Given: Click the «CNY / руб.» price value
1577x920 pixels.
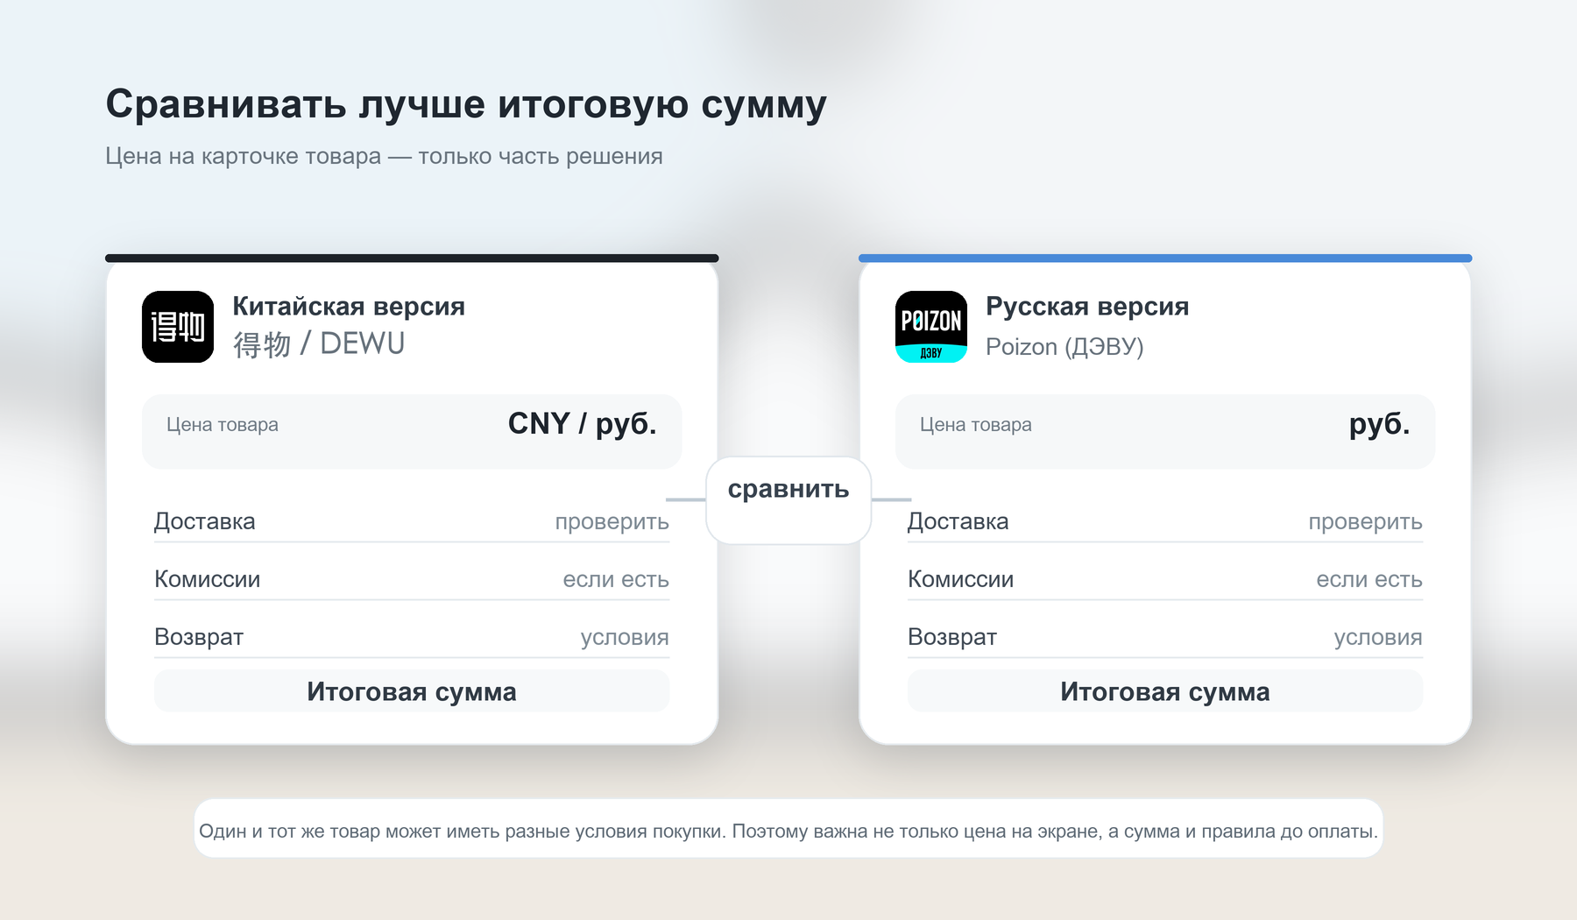Looking at the screenshot, I should click(582, 424).
